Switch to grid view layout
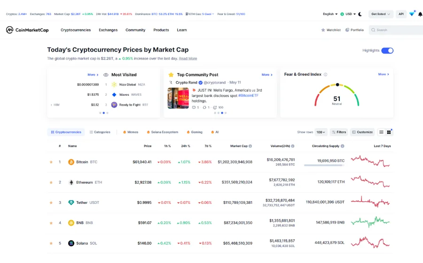Image resolution: width=423 pixels, height=263 pixels. pos(389,132)
